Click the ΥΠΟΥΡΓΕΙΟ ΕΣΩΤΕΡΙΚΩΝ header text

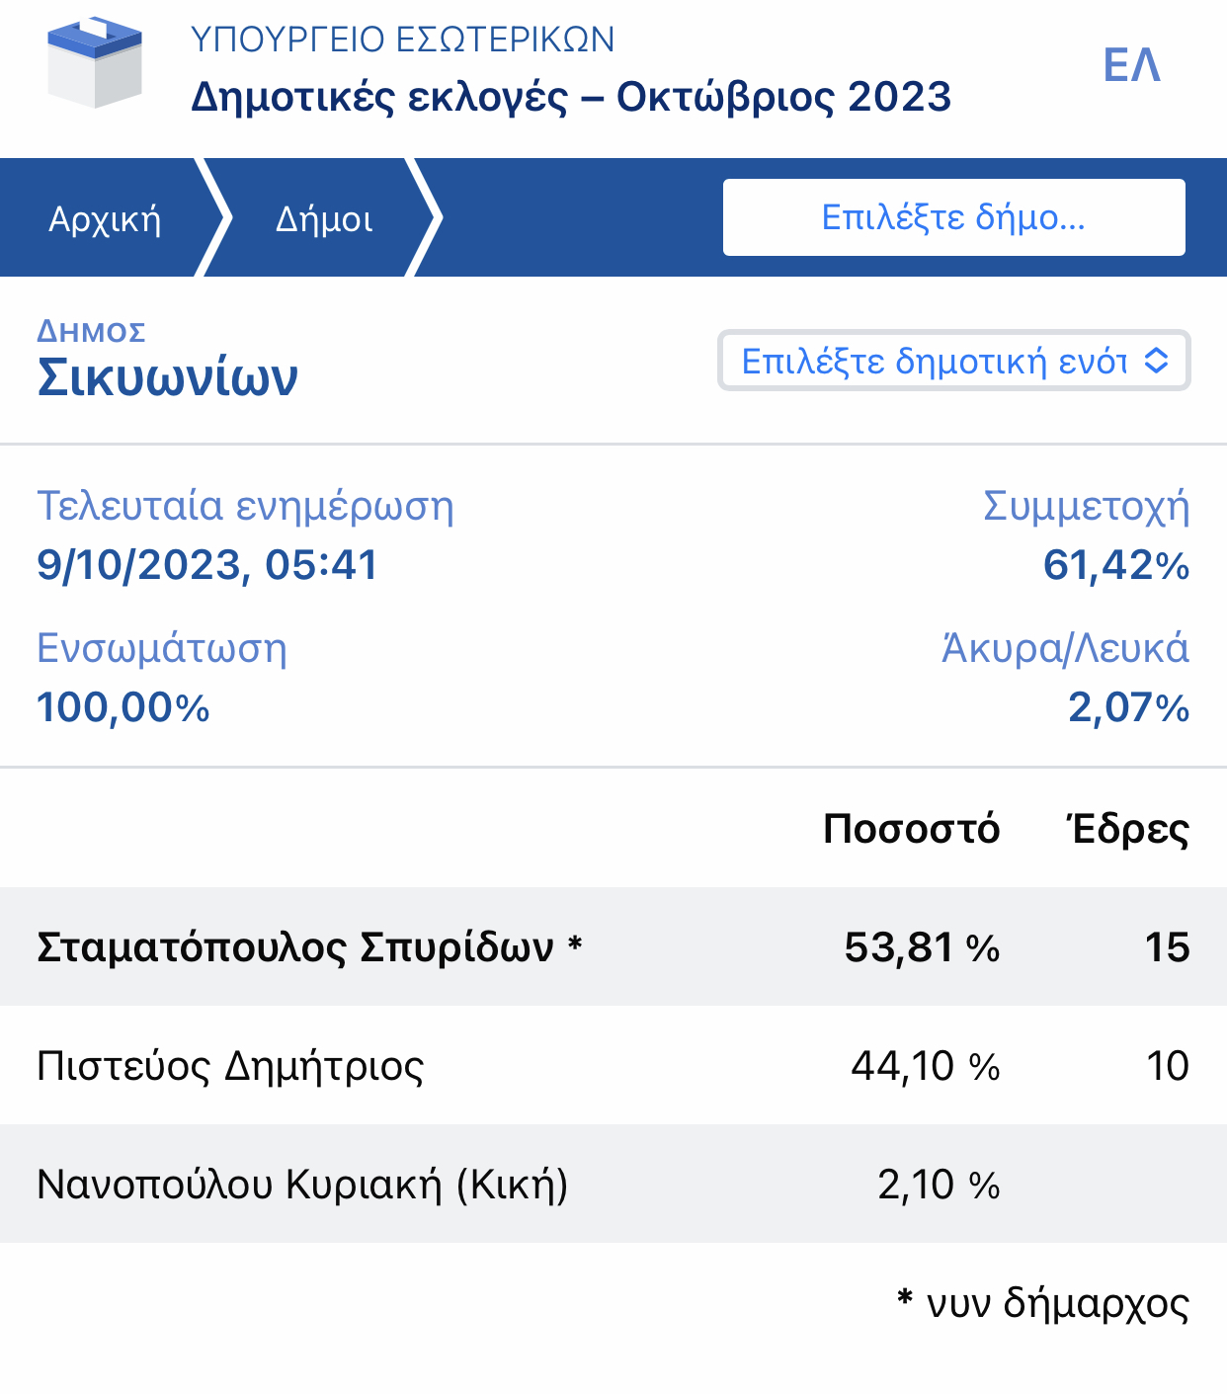402,40
